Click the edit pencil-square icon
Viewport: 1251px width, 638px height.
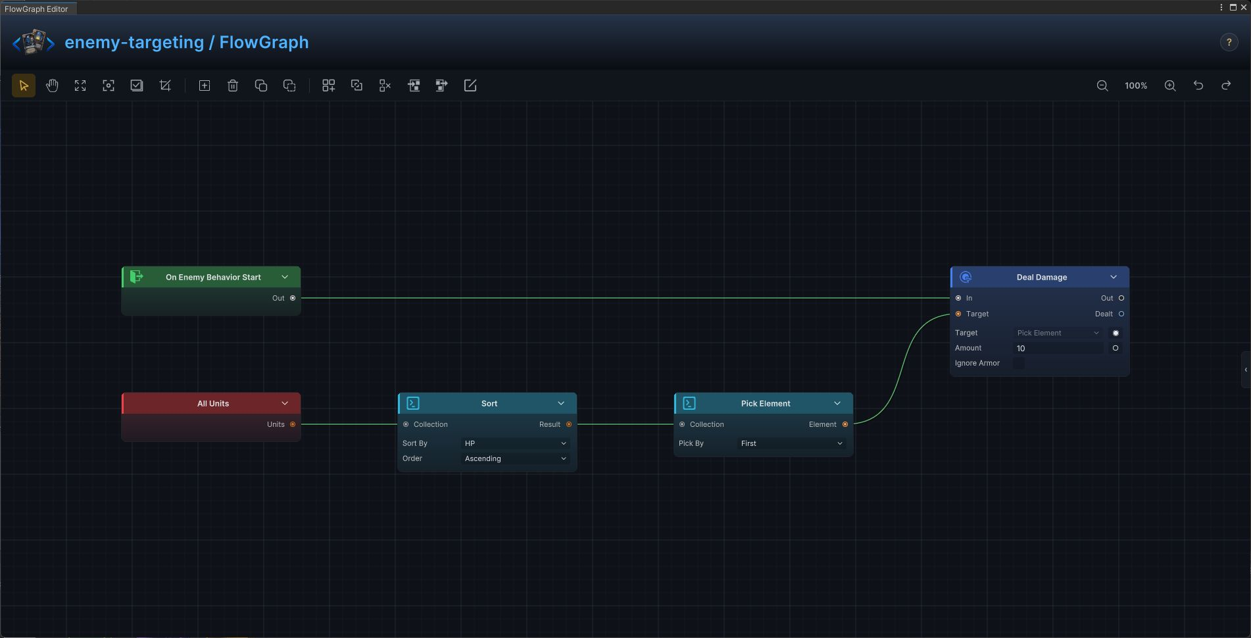click(x=470, y=86)
